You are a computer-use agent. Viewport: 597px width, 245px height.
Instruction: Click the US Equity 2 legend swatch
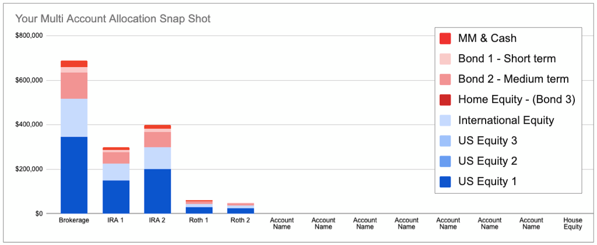[445, 161]
